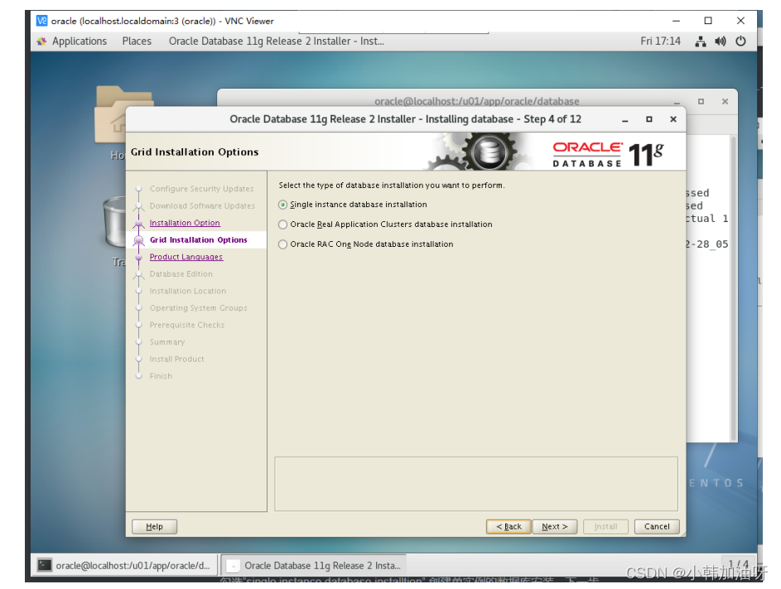Minimize the VNC Viewer window
The width and height of the screenshot is (781, 589).
[676, 21]
